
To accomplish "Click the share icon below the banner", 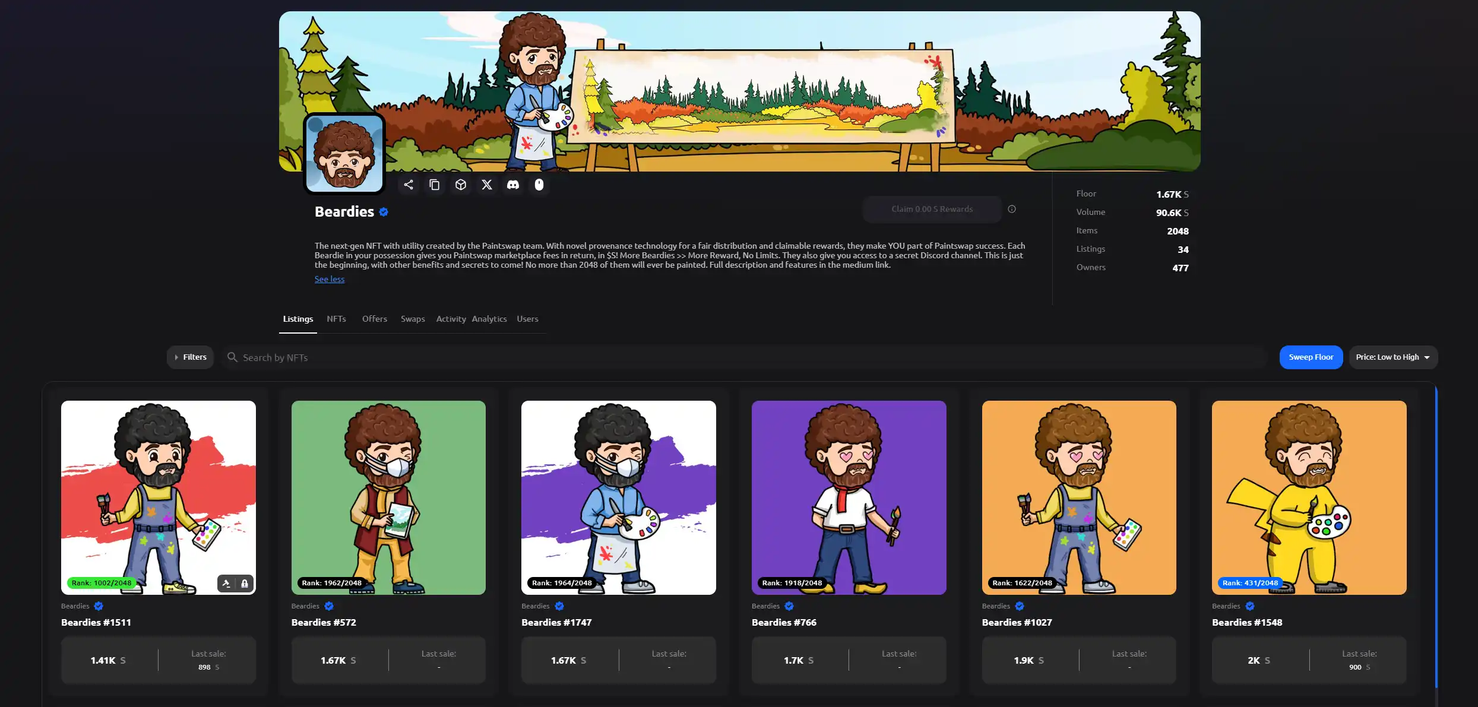I will point(409,185).
